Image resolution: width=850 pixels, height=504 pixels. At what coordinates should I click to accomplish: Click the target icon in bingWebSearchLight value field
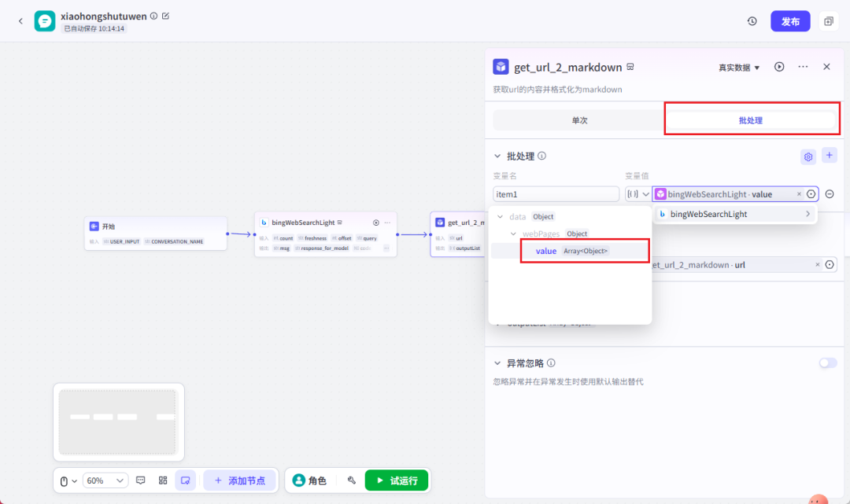click(x=811, y=193)
